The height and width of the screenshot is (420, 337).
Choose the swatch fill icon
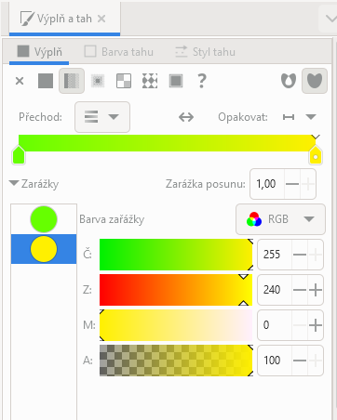pos(176,81)
